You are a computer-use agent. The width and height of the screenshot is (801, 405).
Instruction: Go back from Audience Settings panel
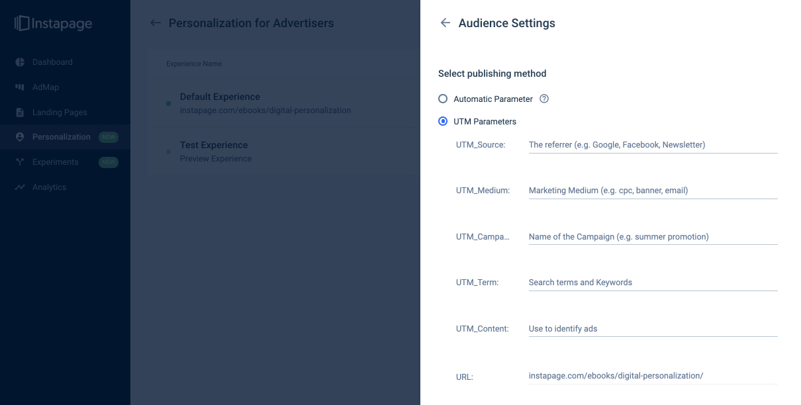(x=446, y=23)
